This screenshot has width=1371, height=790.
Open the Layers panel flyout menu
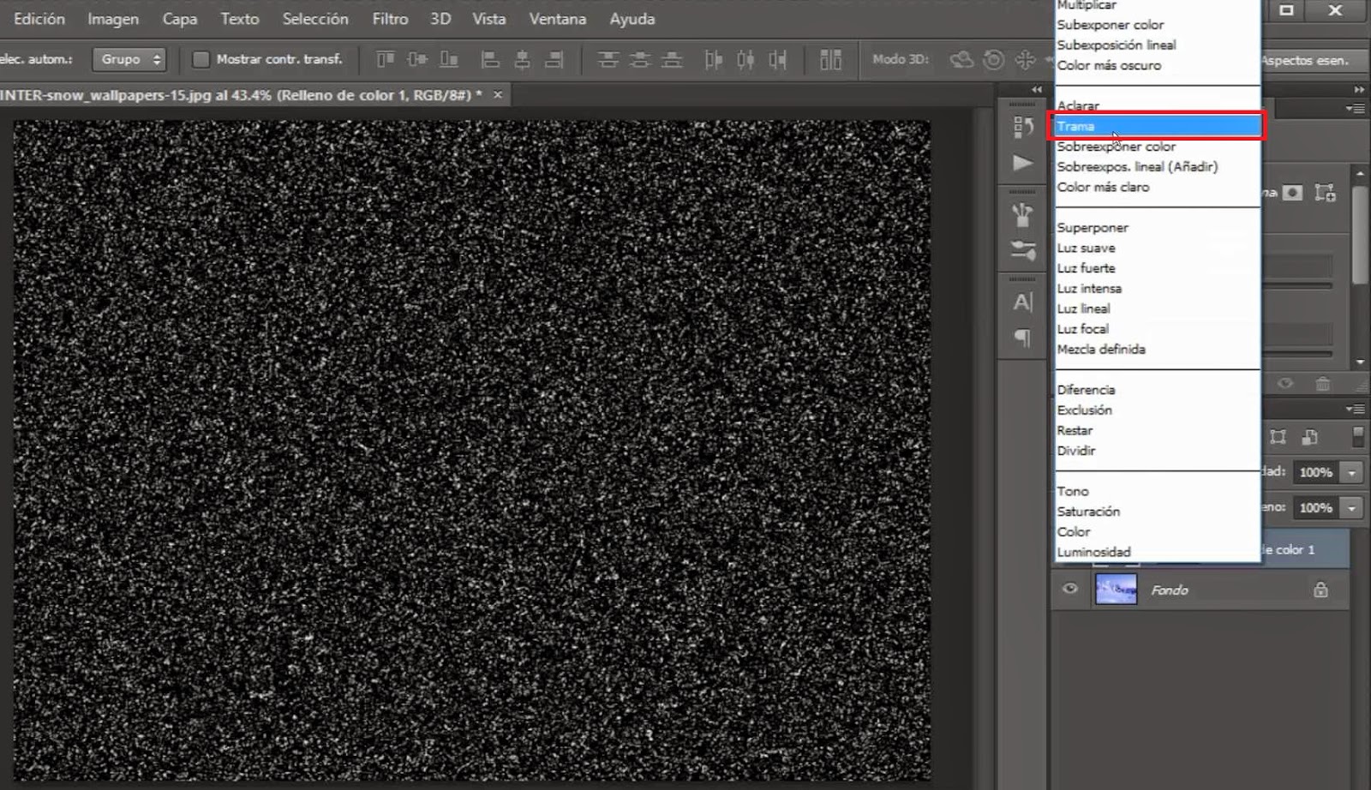1355,410
